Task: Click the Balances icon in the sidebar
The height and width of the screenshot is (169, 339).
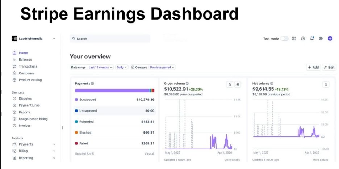Action: click(x=14, y=60)
